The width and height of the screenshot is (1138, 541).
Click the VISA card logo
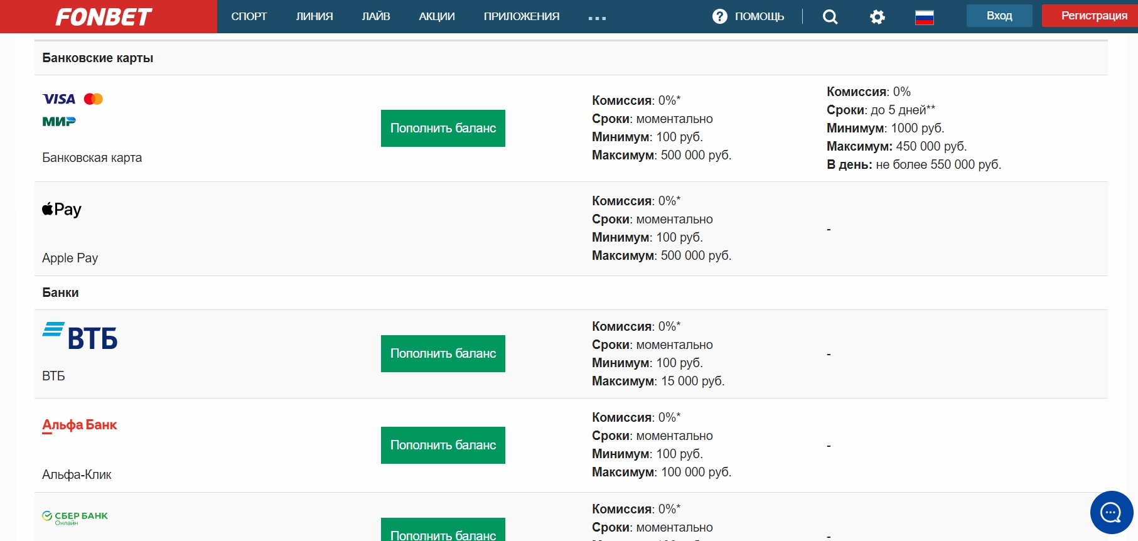tap(59, 99)
